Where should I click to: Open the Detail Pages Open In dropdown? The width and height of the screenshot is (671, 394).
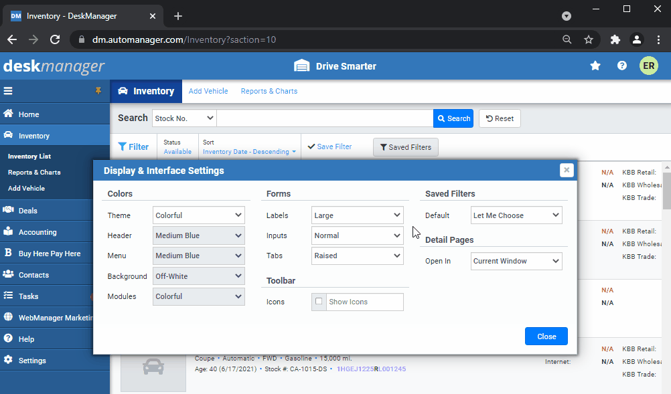coord(516,261)
